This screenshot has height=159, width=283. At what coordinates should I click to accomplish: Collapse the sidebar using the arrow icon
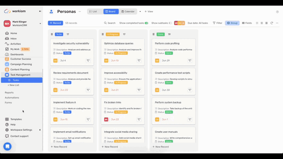coord(40,11)
